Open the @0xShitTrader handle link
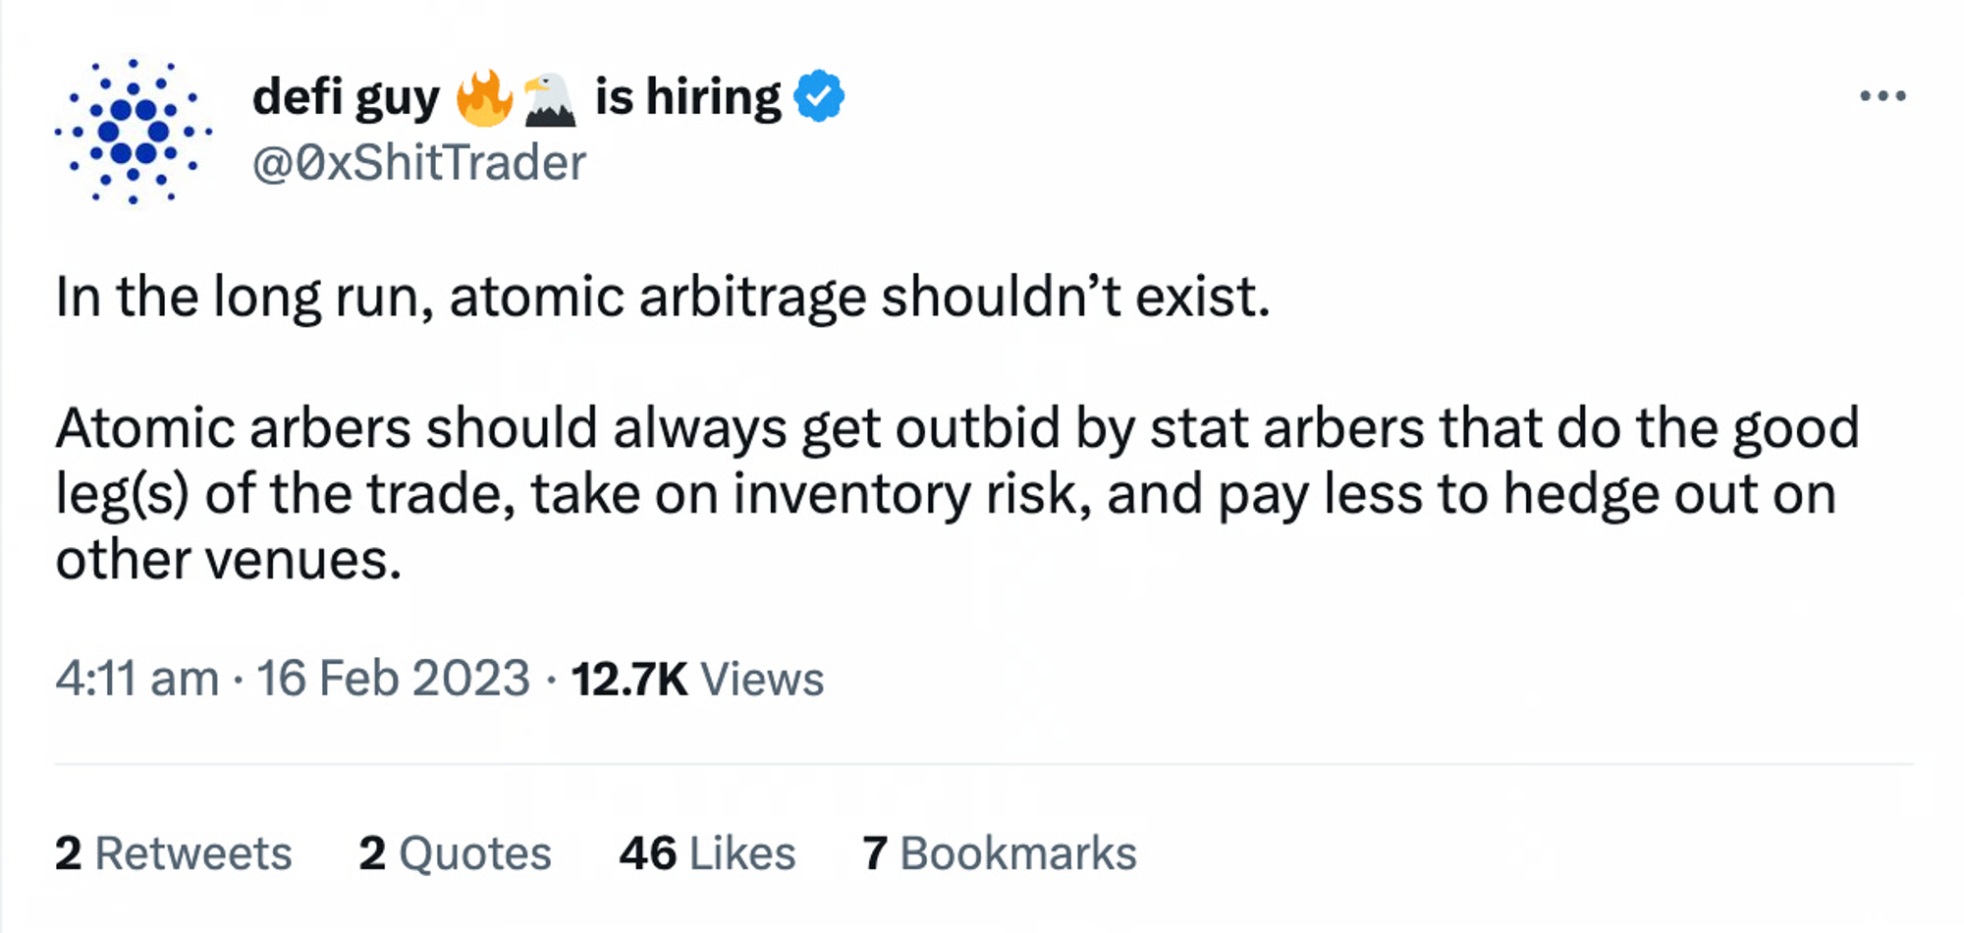The width and height of the screenshot is (1964, 933). tap(419, 163)
